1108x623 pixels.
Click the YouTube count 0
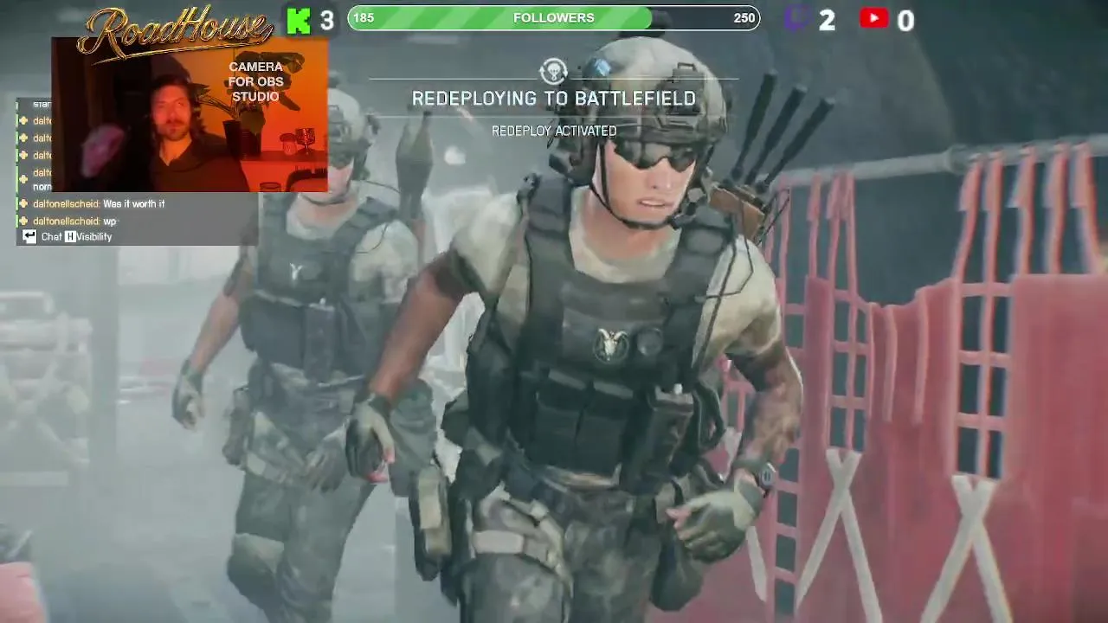[x=905, y=21]
